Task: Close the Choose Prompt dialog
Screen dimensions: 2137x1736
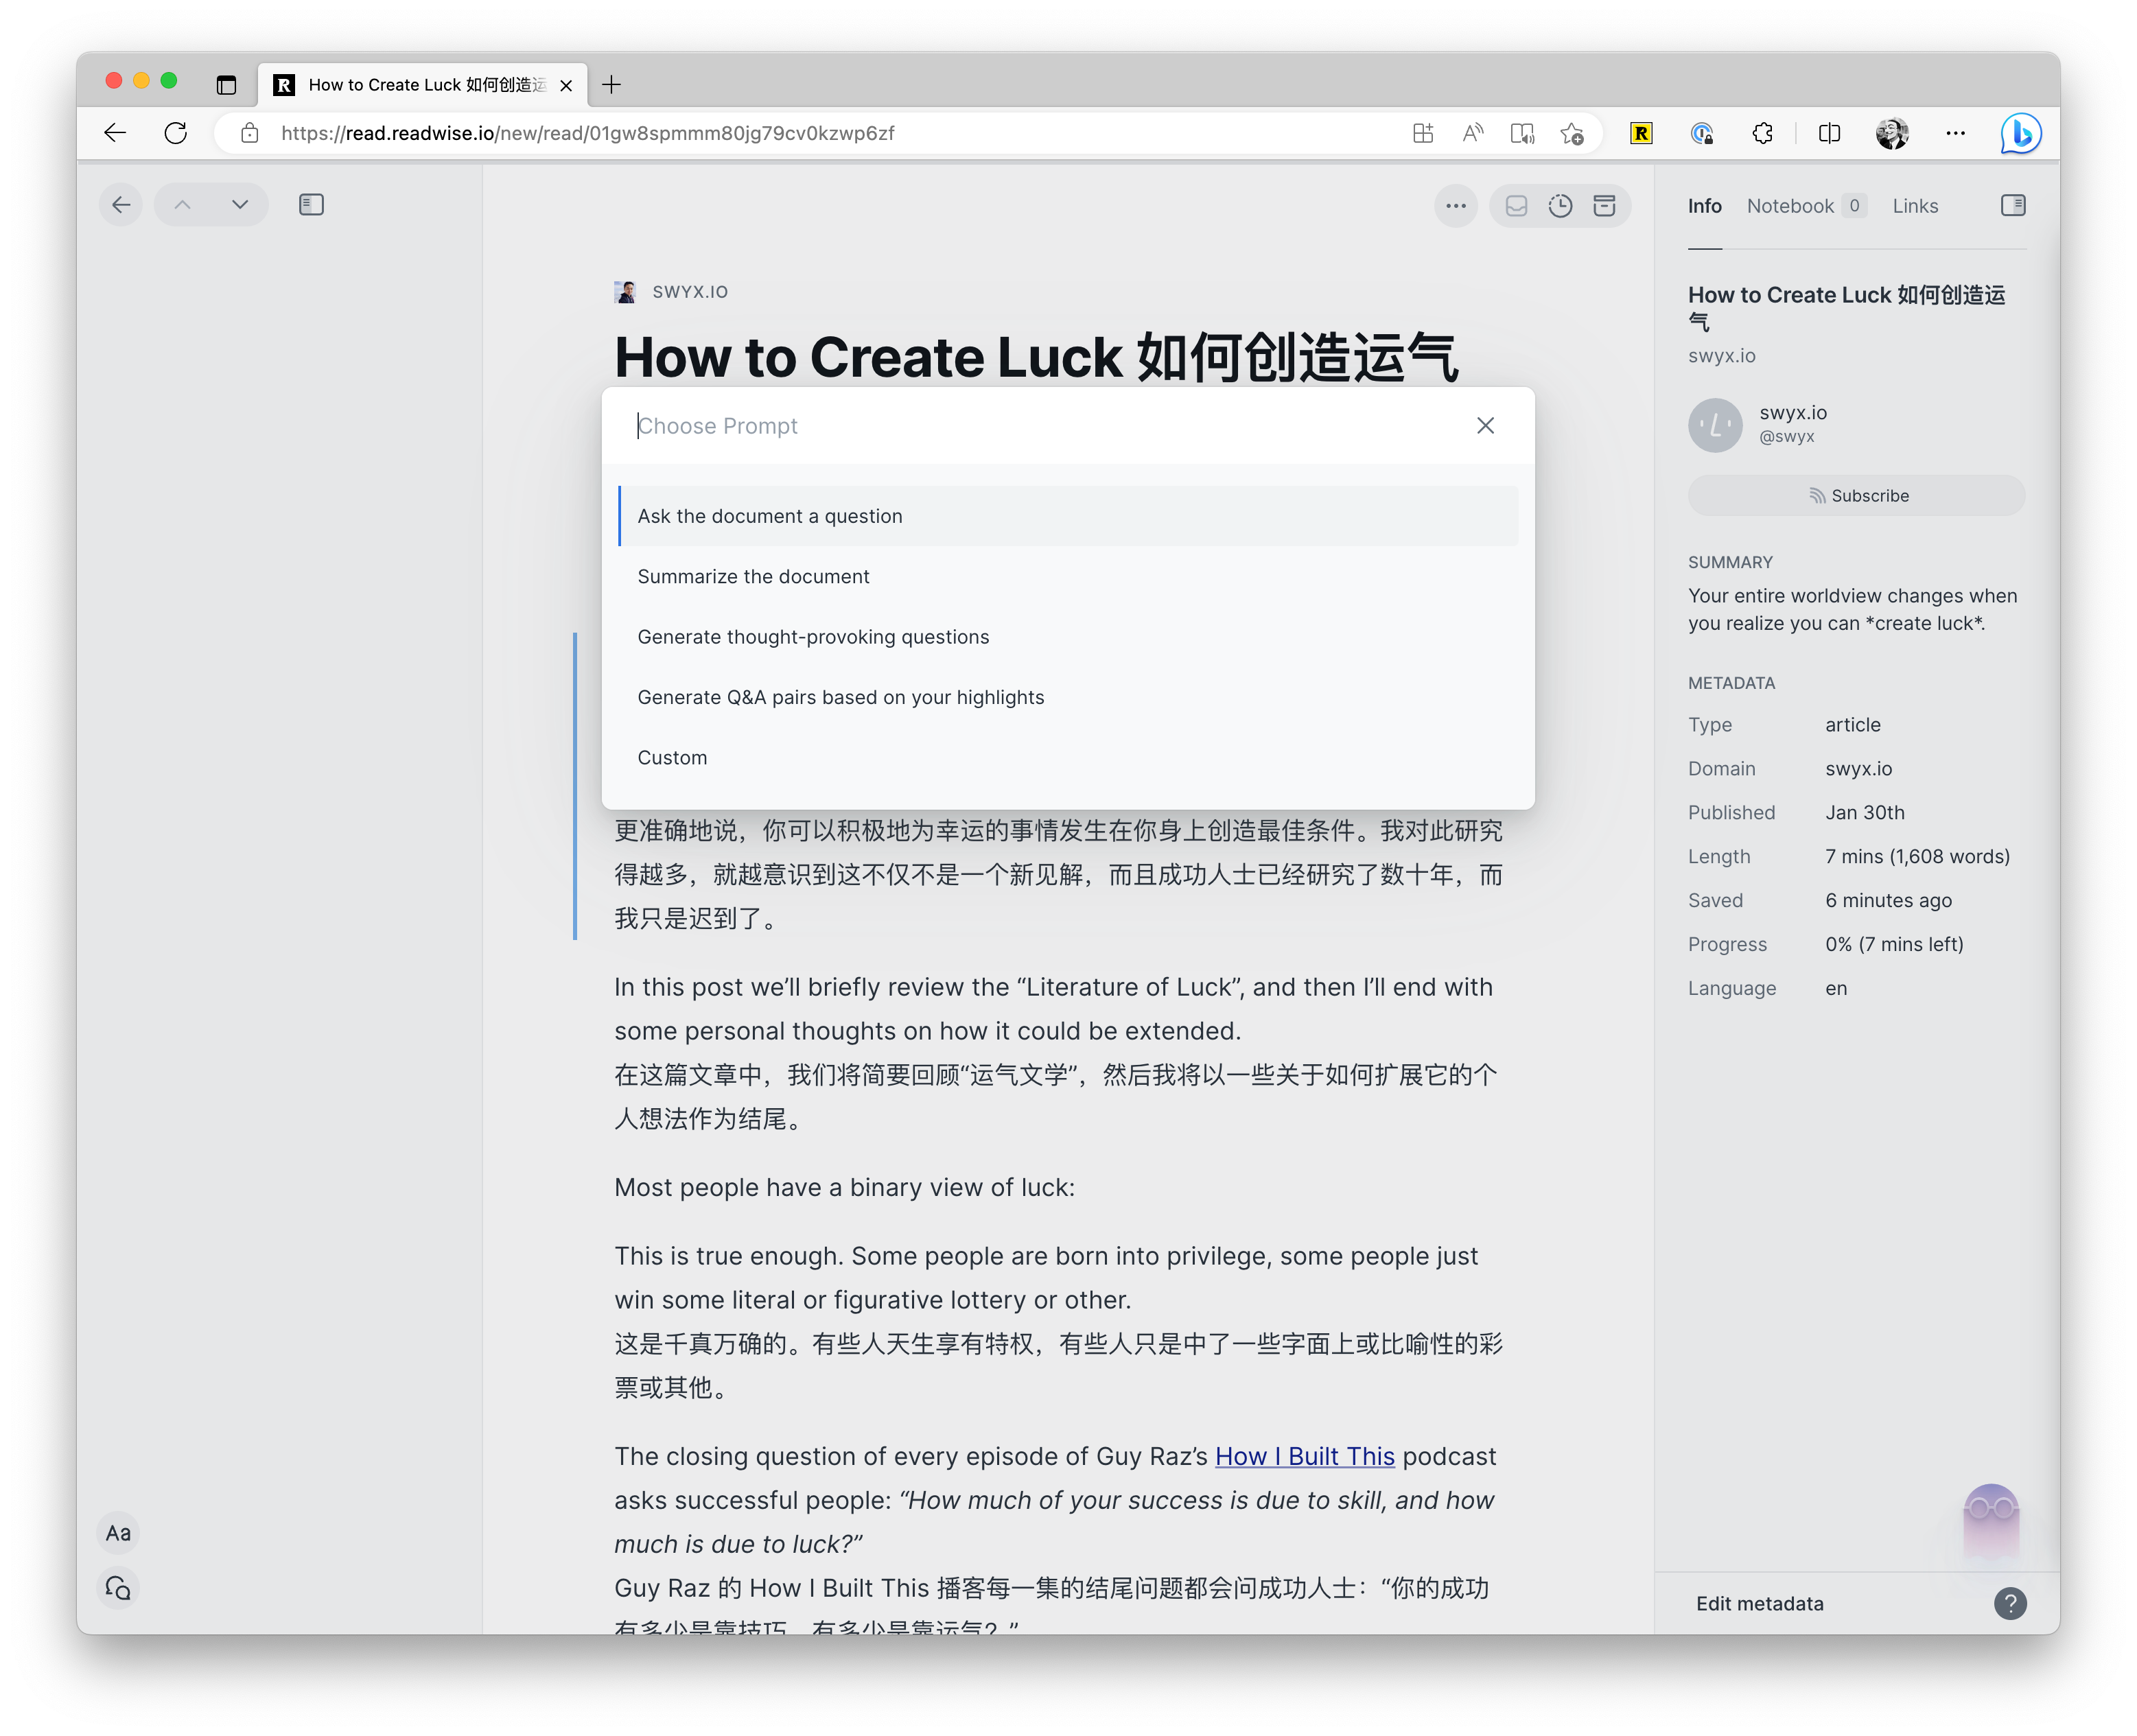Action: click(x=1485, y=426)
